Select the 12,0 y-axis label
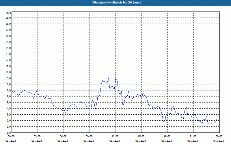The image size is (231, 144). pyautogui.click(x=8, y=60)
